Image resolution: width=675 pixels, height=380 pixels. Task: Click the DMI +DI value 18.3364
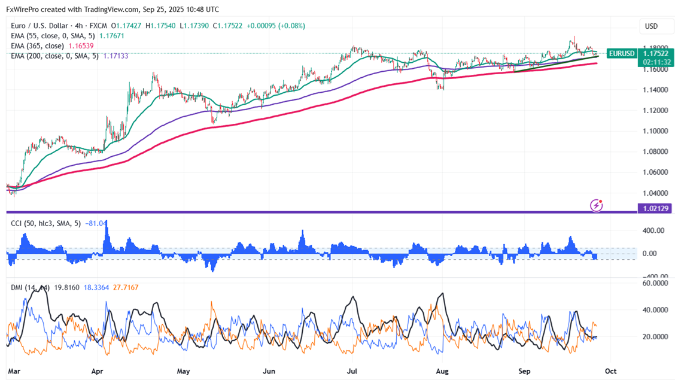96,287
